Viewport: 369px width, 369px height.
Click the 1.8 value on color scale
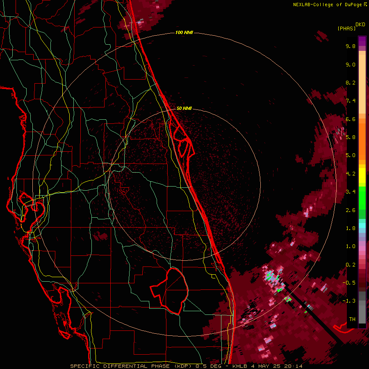351,228
